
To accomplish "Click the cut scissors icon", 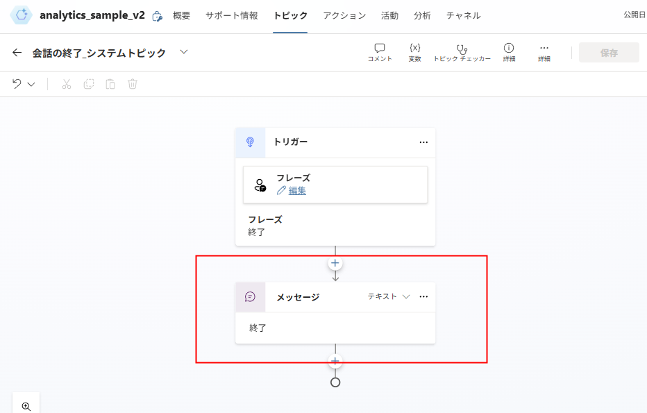I will click(x=67, y=84).
